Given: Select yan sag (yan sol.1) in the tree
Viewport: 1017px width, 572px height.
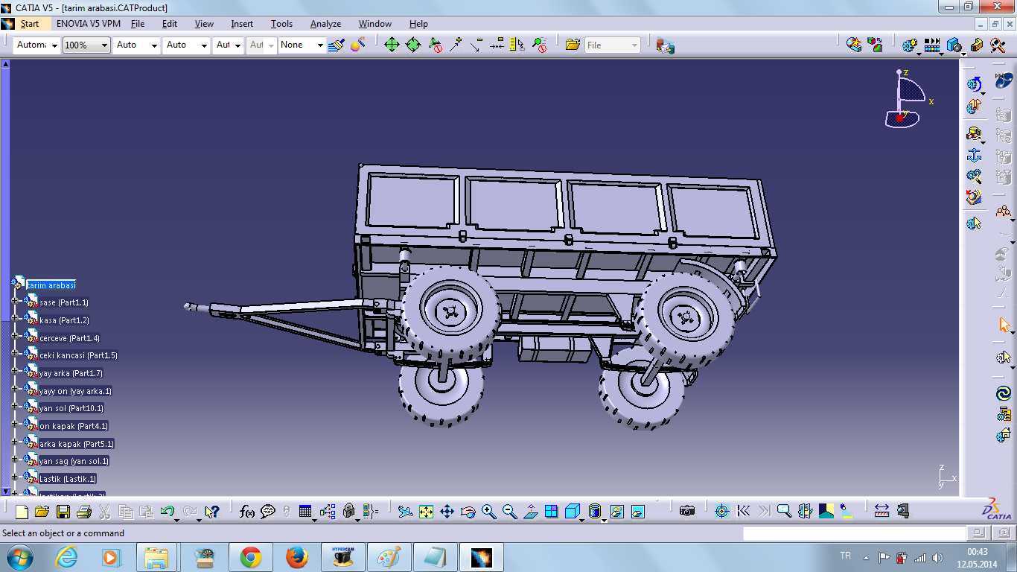Looking at the screenshot, I should pos(74,461).
